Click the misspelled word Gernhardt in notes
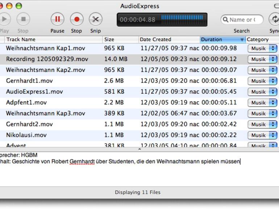Screen dimensions: 279x209 click(82, 161)
